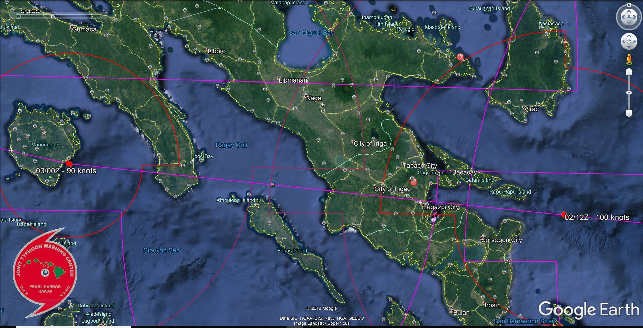643x328 pixels.
Task: Click the Matabao Island label
Action: pos(288,3)
